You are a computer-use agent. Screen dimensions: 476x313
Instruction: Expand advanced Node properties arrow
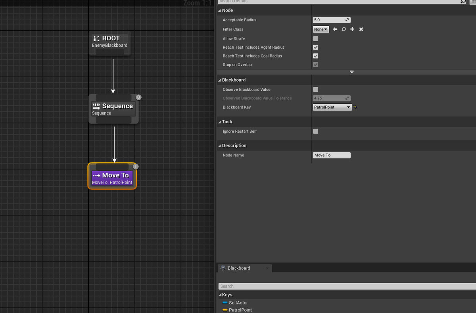(351, 72)
